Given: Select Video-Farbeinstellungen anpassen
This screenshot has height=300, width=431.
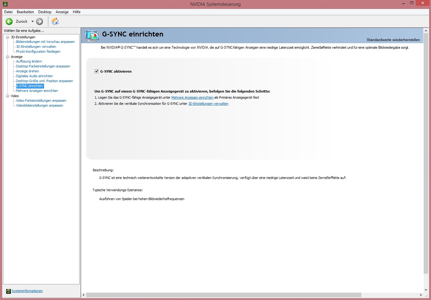Looking at the screenshot, I should pos(41,101).
